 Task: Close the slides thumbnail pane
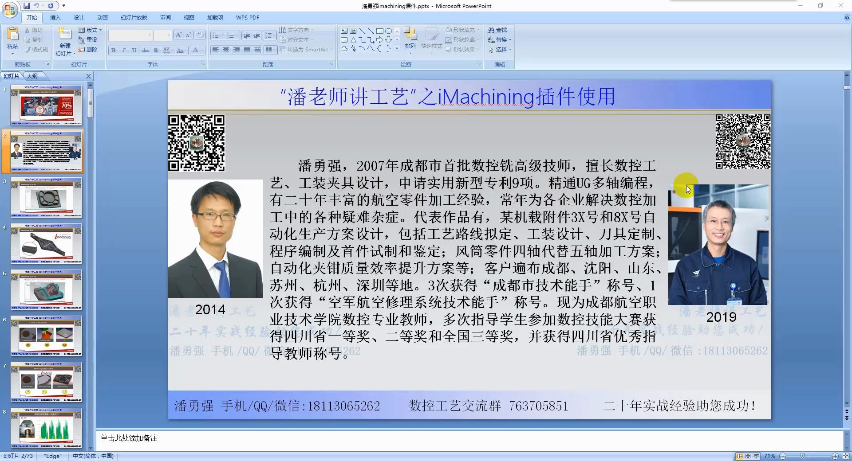[x=88, y=76]
